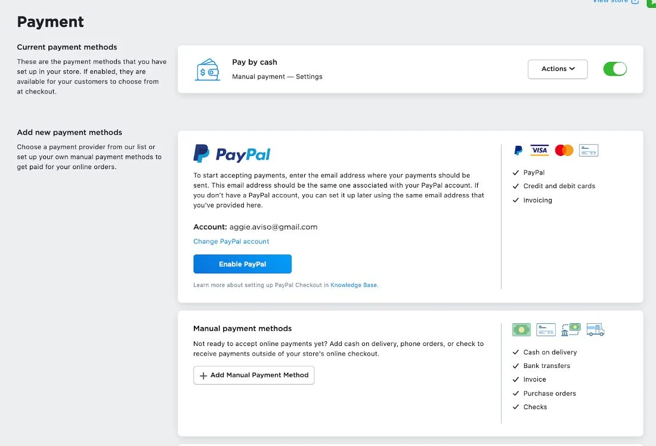Viewport: 656px width, 446px height.
Task: Click the Bank transfers text
Action: 546,366
